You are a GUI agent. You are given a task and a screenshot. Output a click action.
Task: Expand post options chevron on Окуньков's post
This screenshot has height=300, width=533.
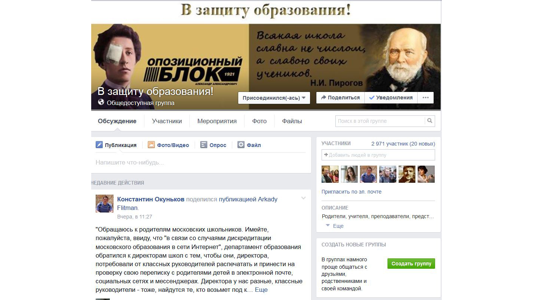point(303,198)
